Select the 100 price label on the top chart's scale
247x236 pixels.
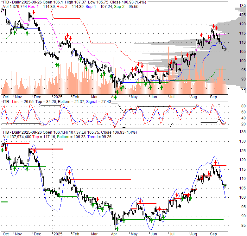point(243,61)
